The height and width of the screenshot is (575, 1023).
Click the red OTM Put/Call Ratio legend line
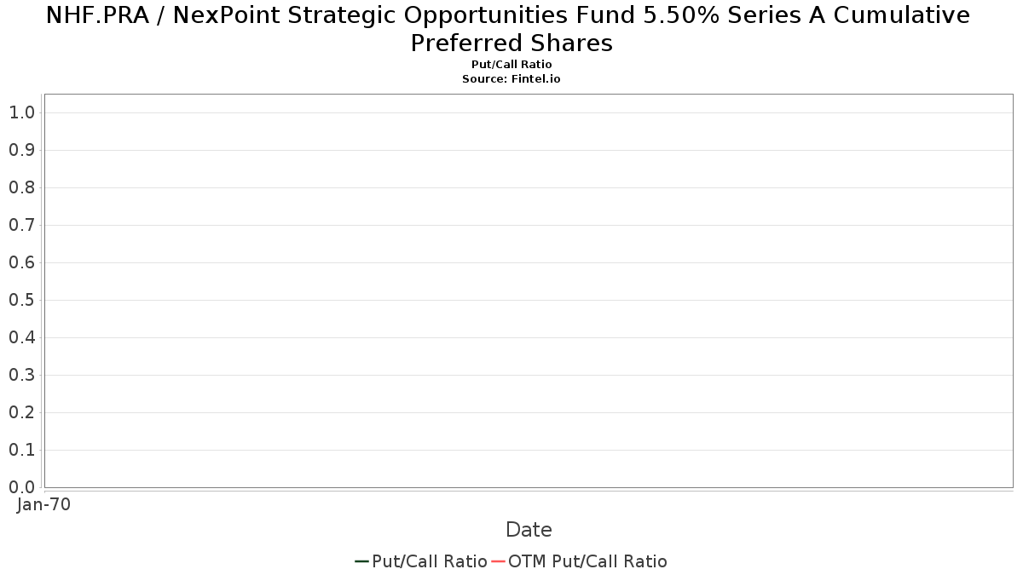pos(498,561)
